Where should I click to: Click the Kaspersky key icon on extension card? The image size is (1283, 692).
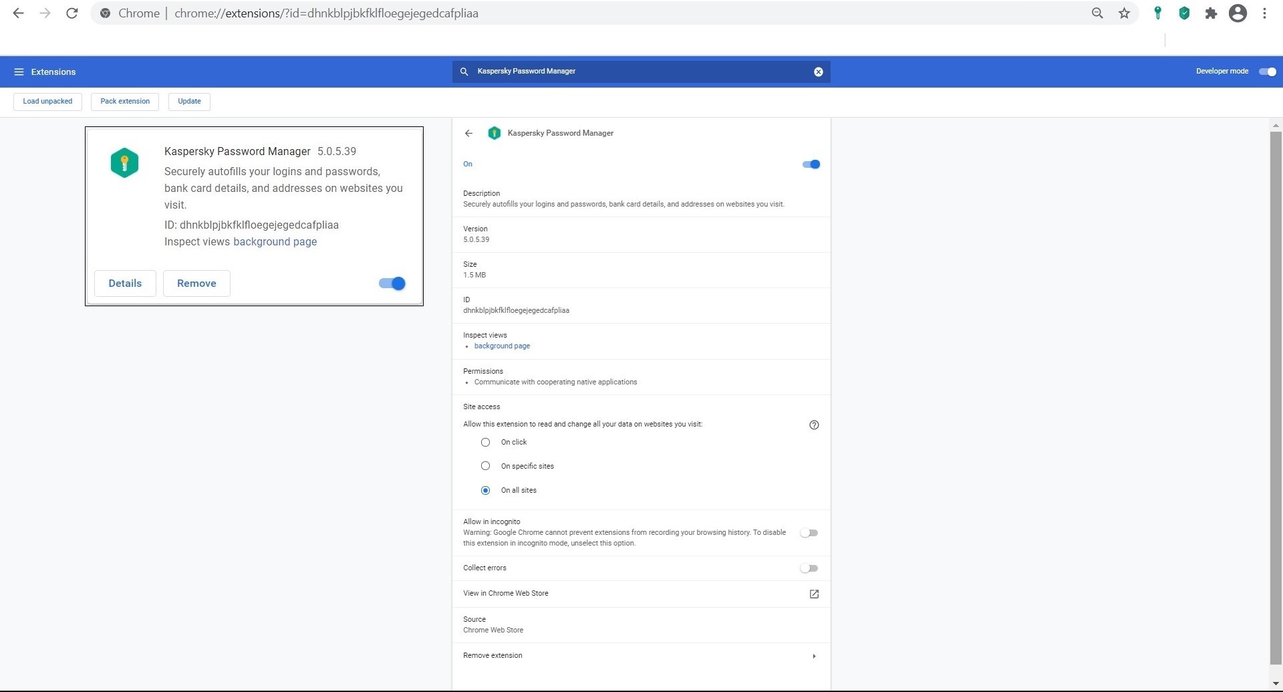pos(124,162)
